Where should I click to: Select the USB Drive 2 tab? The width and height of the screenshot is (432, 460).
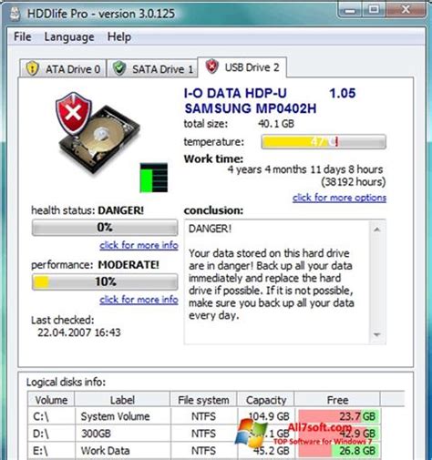coord(242,67)
